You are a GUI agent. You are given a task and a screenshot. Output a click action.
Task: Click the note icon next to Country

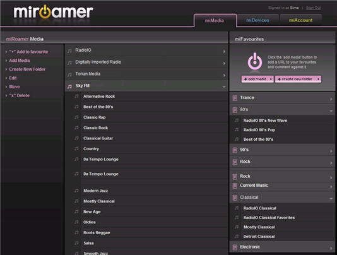pos(76,148)
